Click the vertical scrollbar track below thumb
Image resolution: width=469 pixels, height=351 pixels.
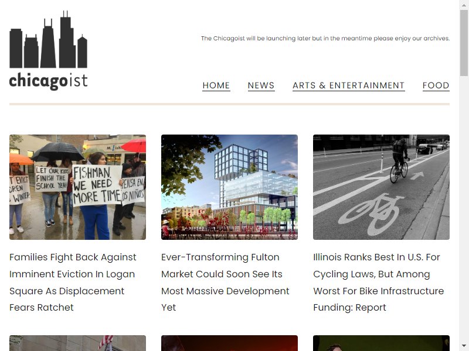(464, 209)
